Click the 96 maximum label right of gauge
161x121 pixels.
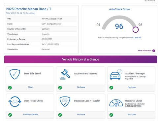140,25
